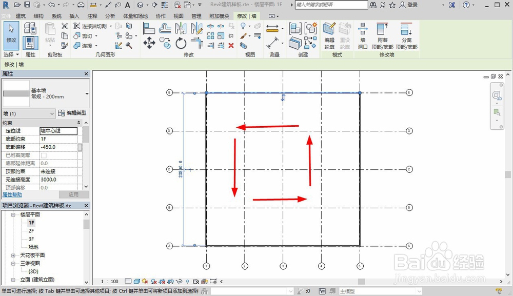The image size is (513, 296).
Task: Open the 结构 ribbon tab
Action: coord(38,16)
